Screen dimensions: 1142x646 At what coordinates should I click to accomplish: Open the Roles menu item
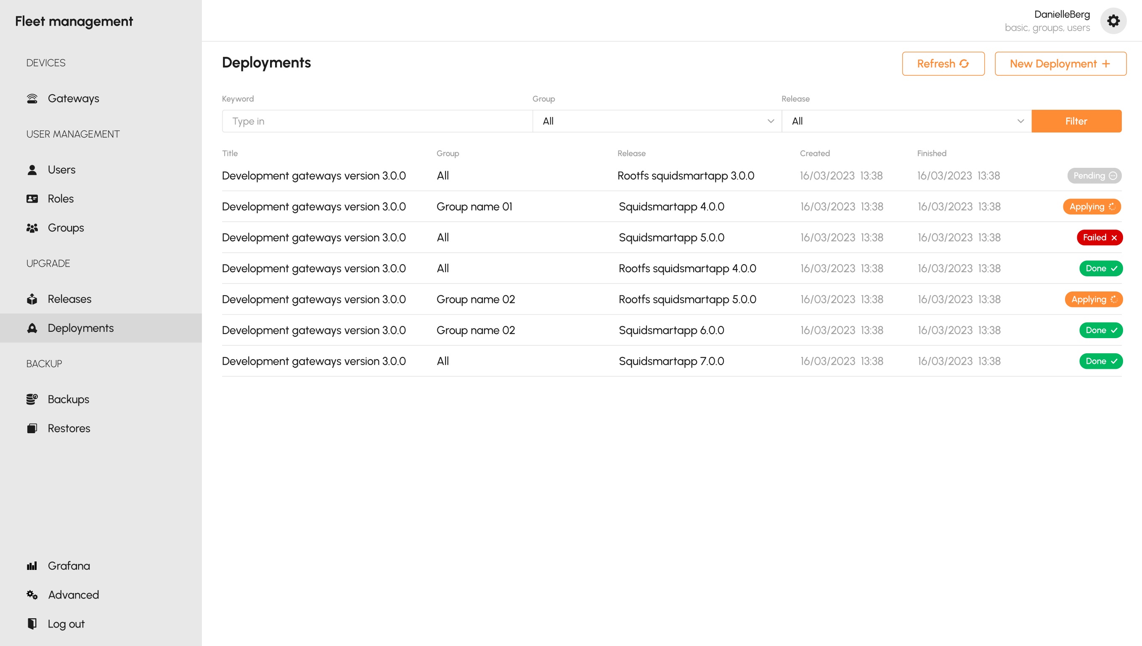61,199
